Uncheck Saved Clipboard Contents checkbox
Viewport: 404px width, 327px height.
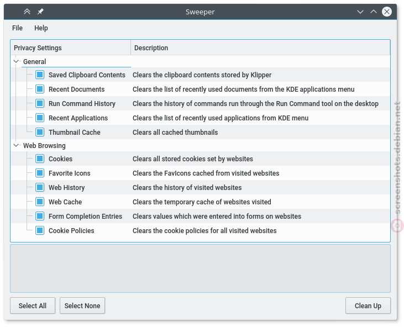(40, 75)
